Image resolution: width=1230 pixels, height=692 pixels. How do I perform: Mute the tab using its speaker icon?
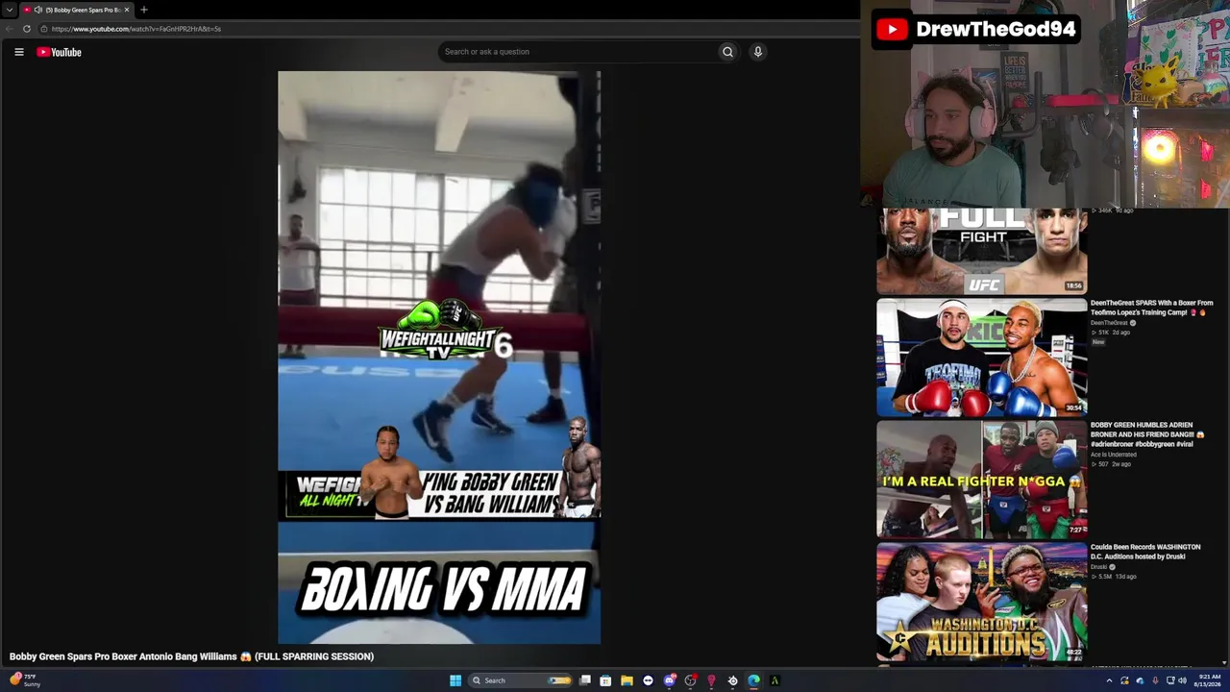coord(38,10)
